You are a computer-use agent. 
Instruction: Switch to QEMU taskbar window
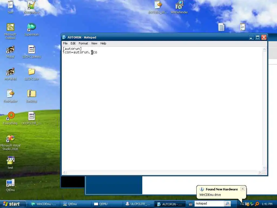[107, 204]
